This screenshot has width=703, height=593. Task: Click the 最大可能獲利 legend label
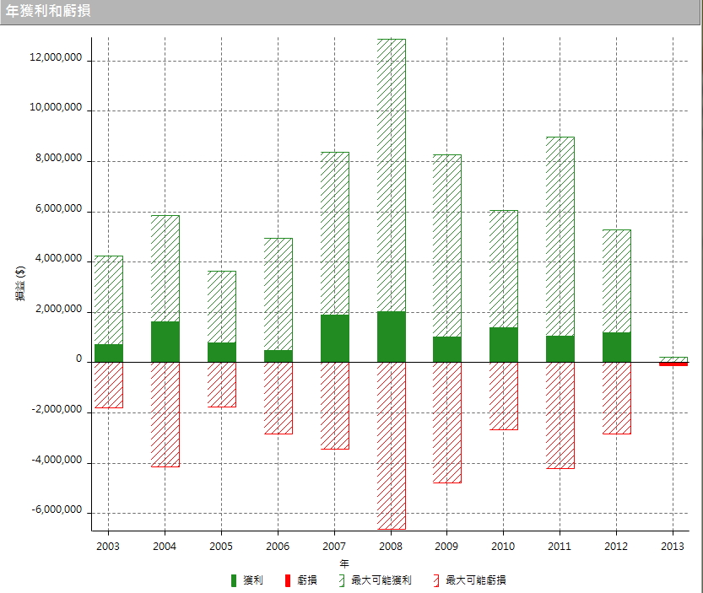(x=381, y=580)
